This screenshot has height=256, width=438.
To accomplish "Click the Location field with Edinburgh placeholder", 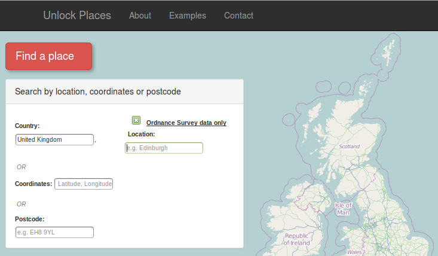I will click(164, 148).
